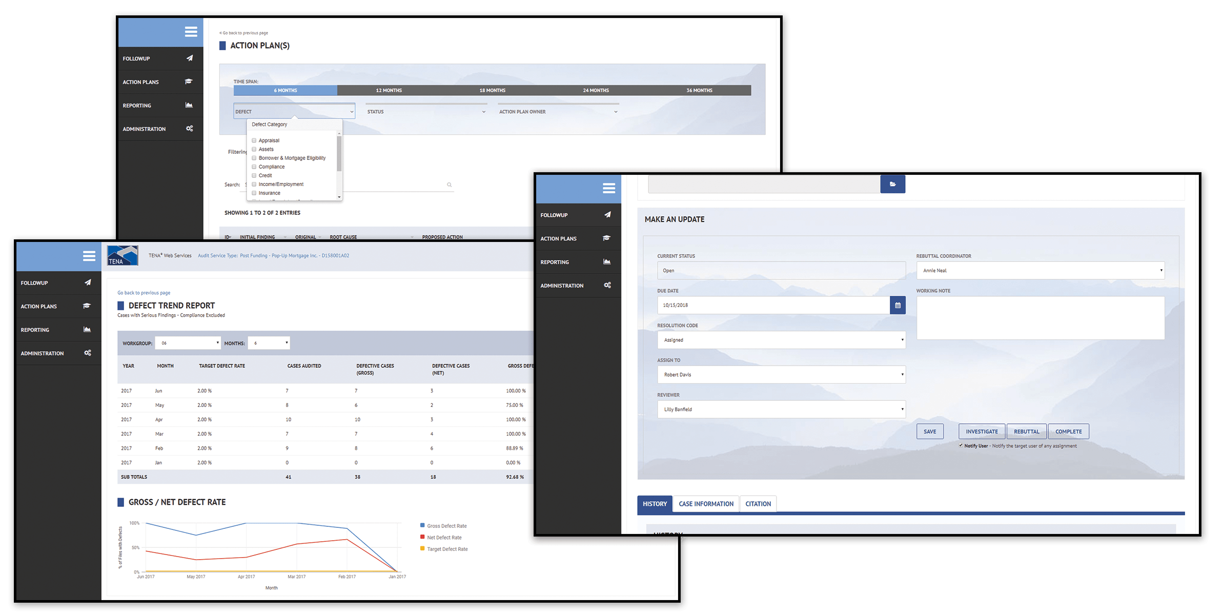Click Action Plans graduation cap icon in Action Plans window
This screenshot has height=615, width=1223.
pos(189,81)
